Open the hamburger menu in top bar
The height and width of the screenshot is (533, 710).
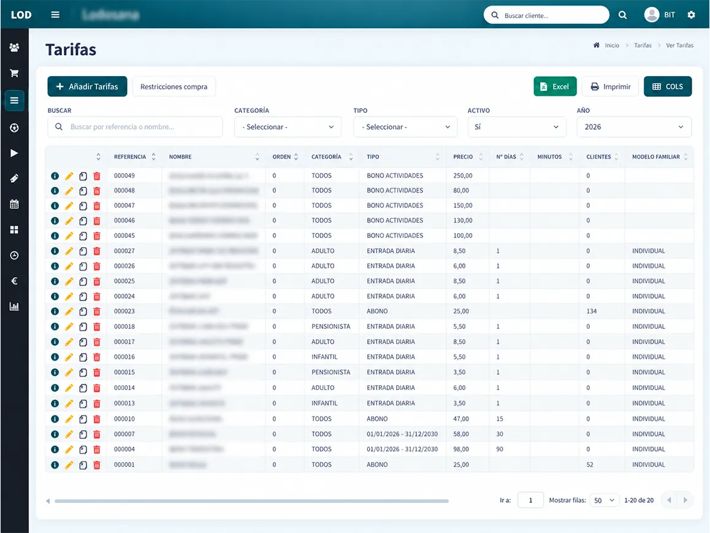(55, 15)
